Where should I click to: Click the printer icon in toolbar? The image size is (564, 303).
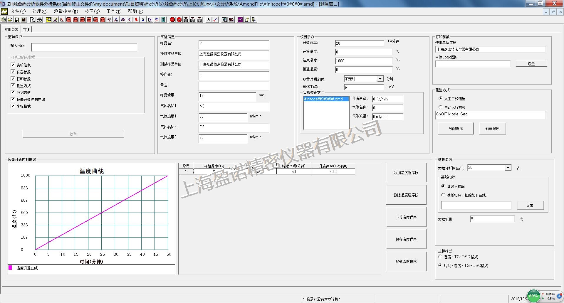pyautogui.click(x=39, y=20)
